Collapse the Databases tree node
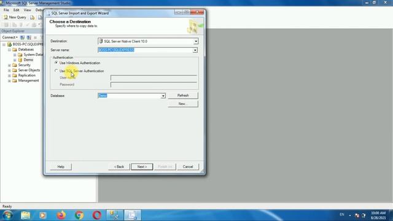 click(x=9, y=50)
